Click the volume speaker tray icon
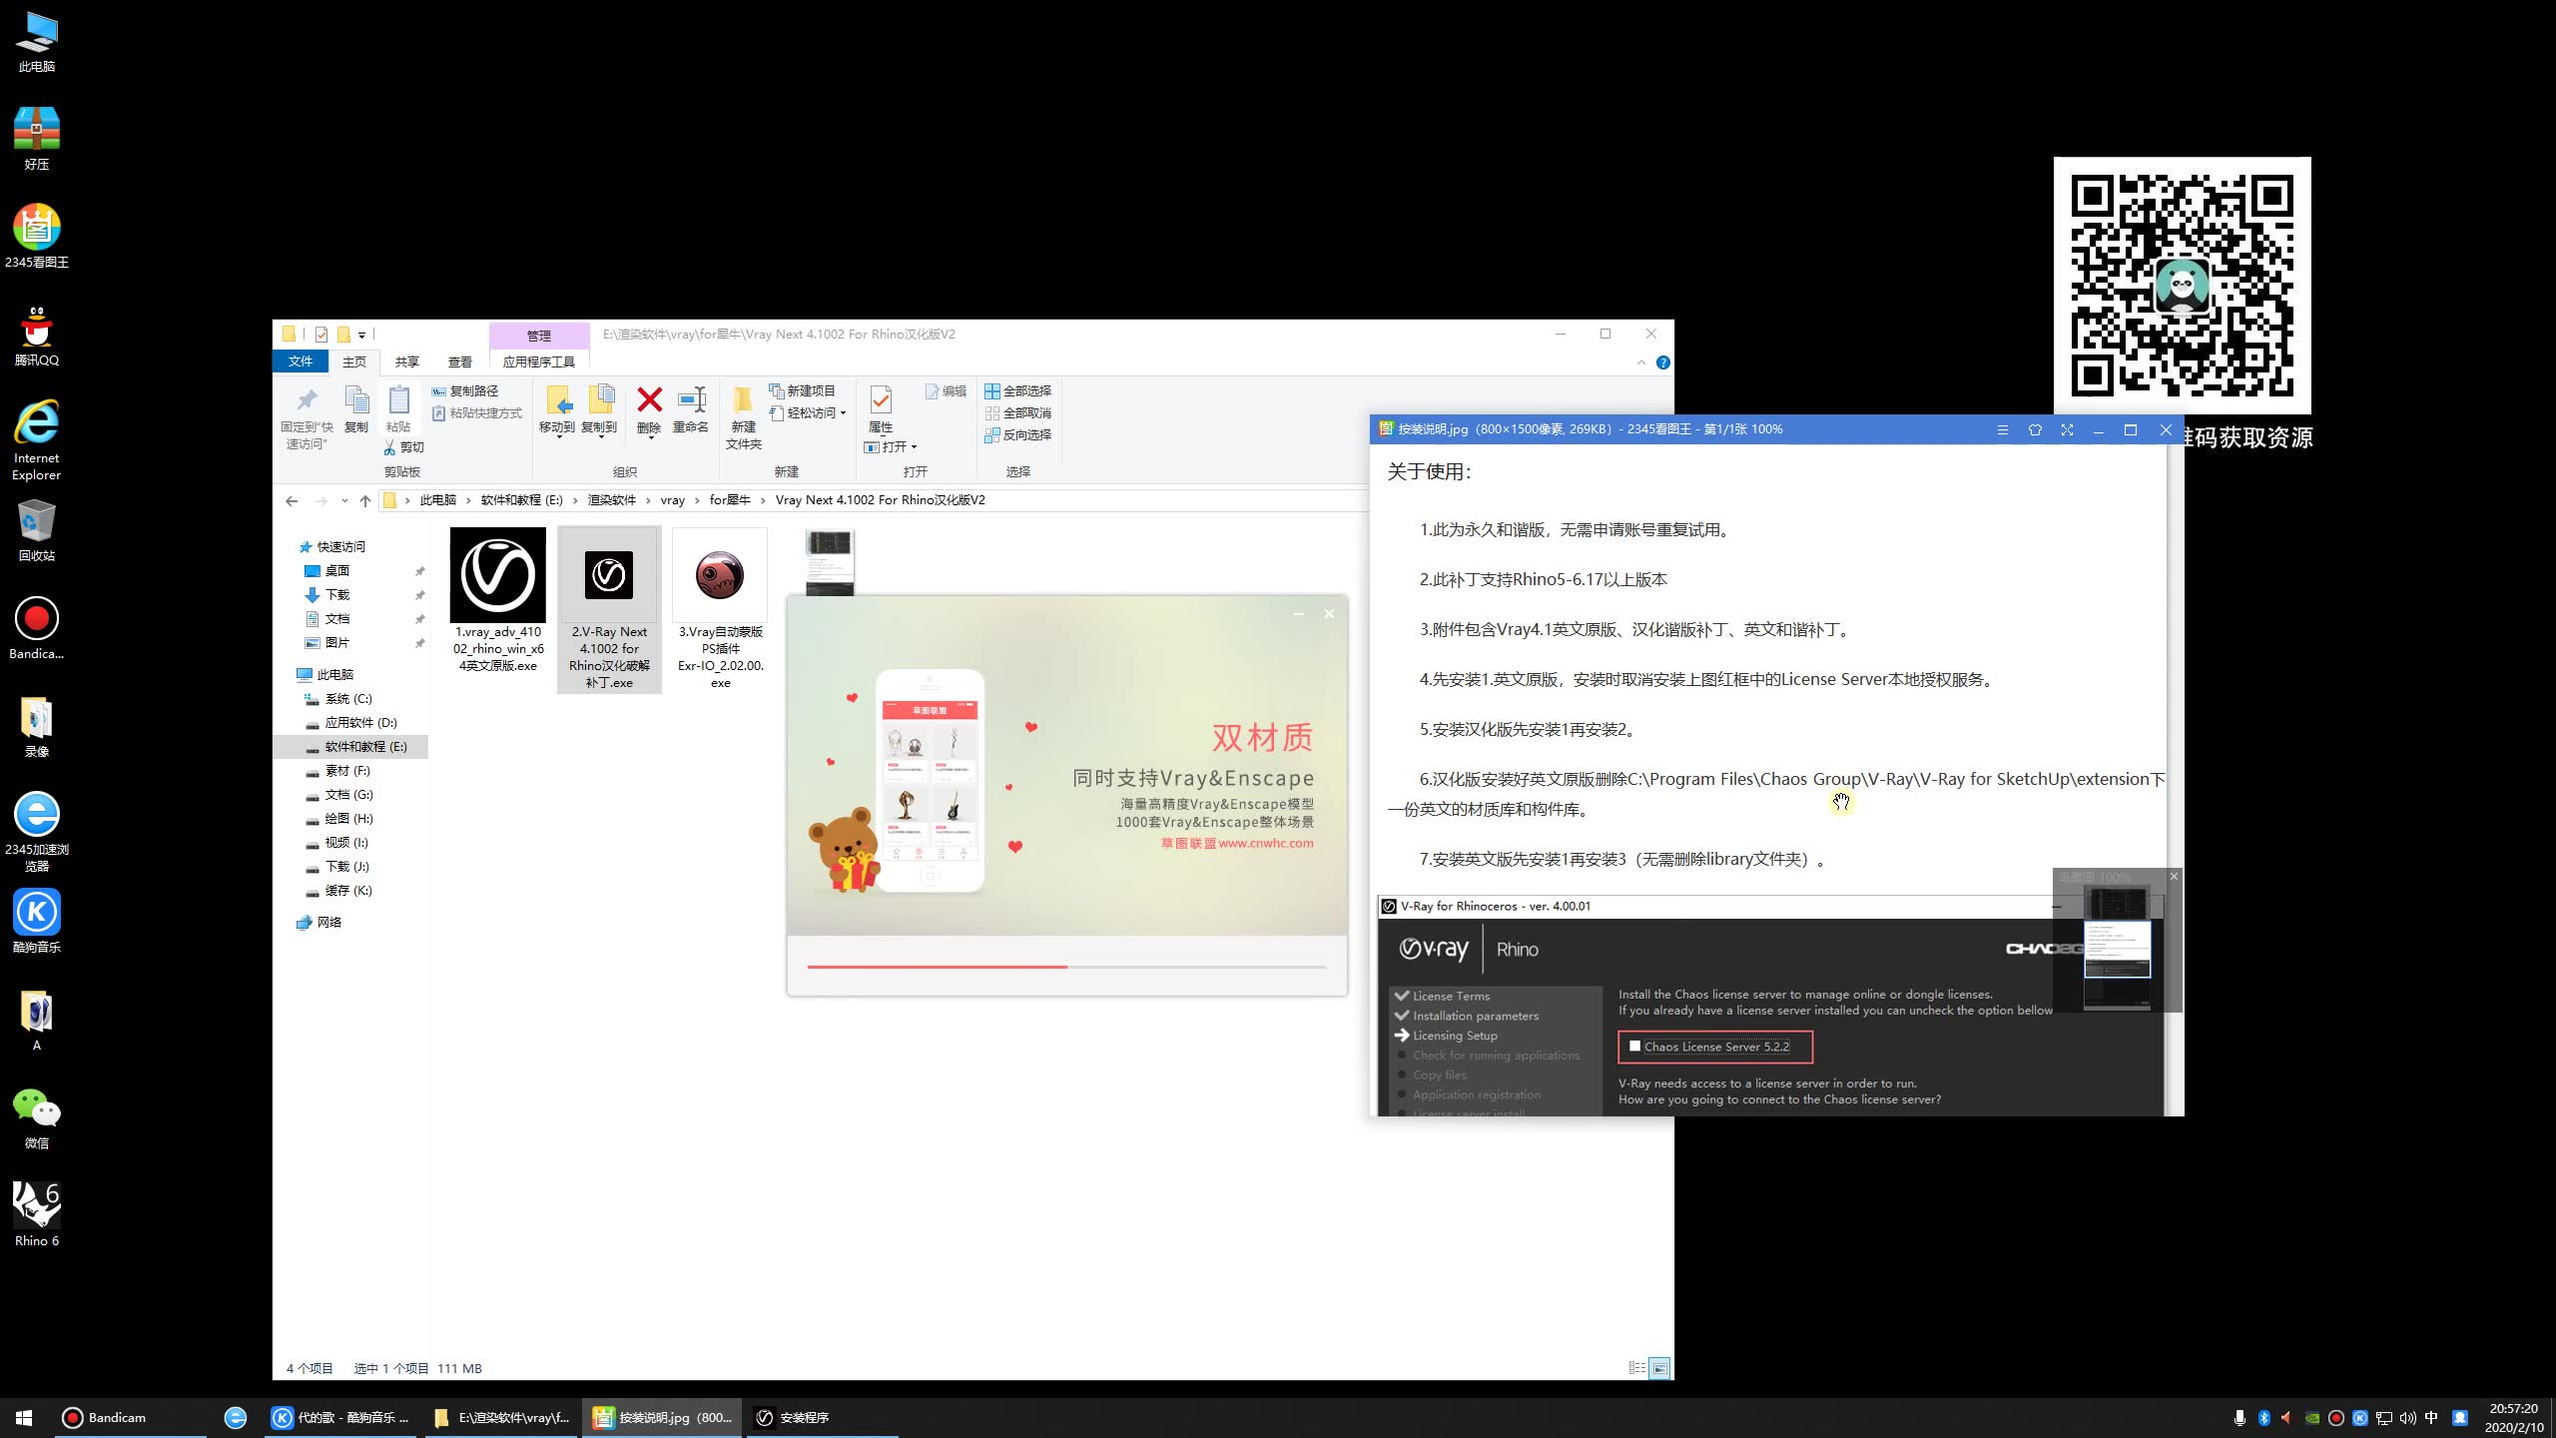 (x=2407, y=1418)
